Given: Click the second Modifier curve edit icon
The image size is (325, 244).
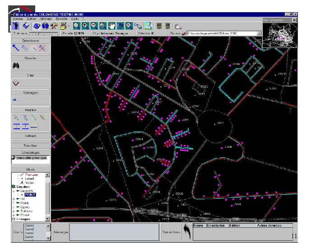Looking at the screenshot, I should (x=25, y=117).
